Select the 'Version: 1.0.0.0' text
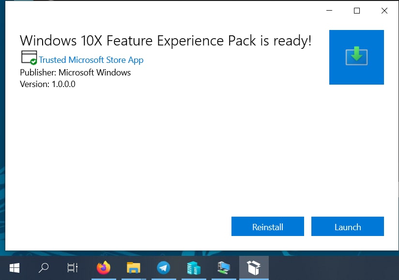This screenshot has height=280, width=399. click(x=47, y=84)
